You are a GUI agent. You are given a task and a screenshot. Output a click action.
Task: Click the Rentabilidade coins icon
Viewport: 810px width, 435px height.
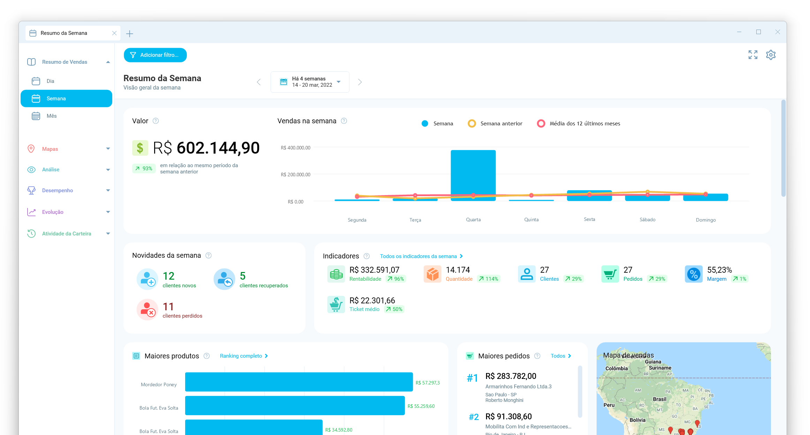(x=336, y=274)
